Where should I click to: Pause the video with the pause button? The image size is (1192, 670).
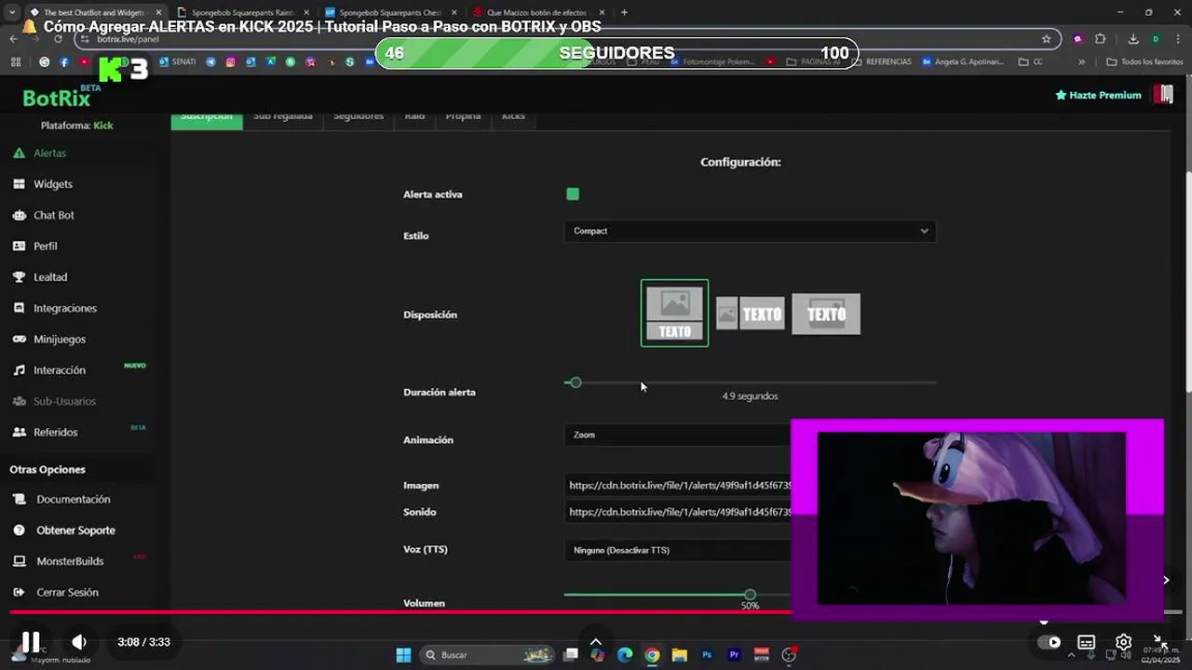[x=31, y=642]
